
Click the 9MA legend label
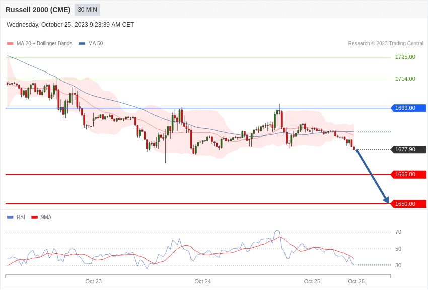click(x=46, y=217)
